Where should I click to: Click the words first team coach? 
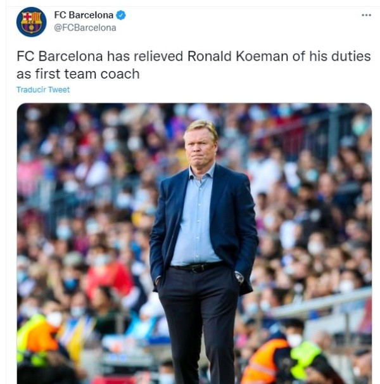[87, 74]
